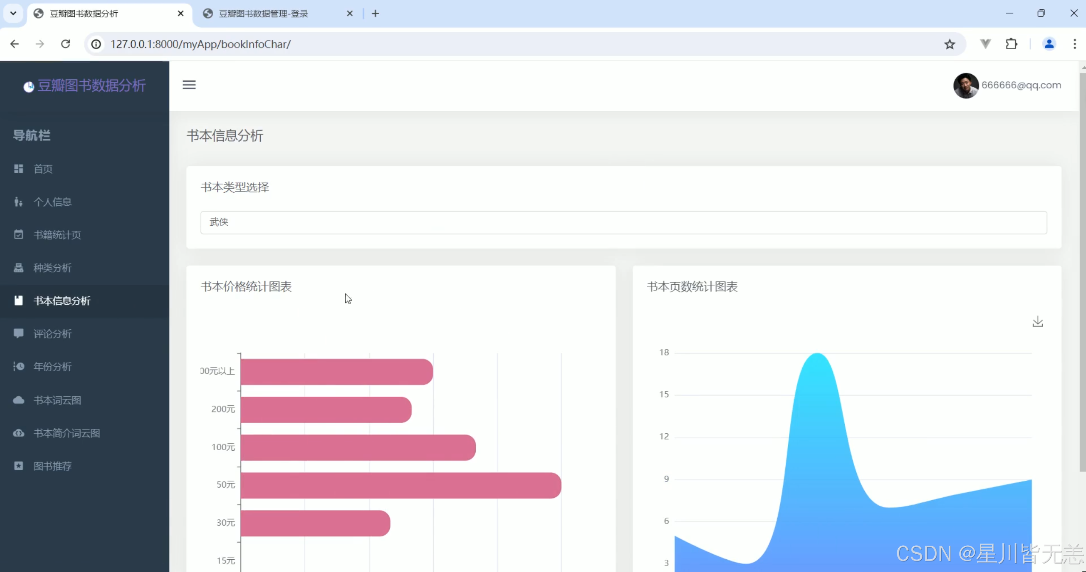Bookmark this page with star icon

tap(950, 44)
